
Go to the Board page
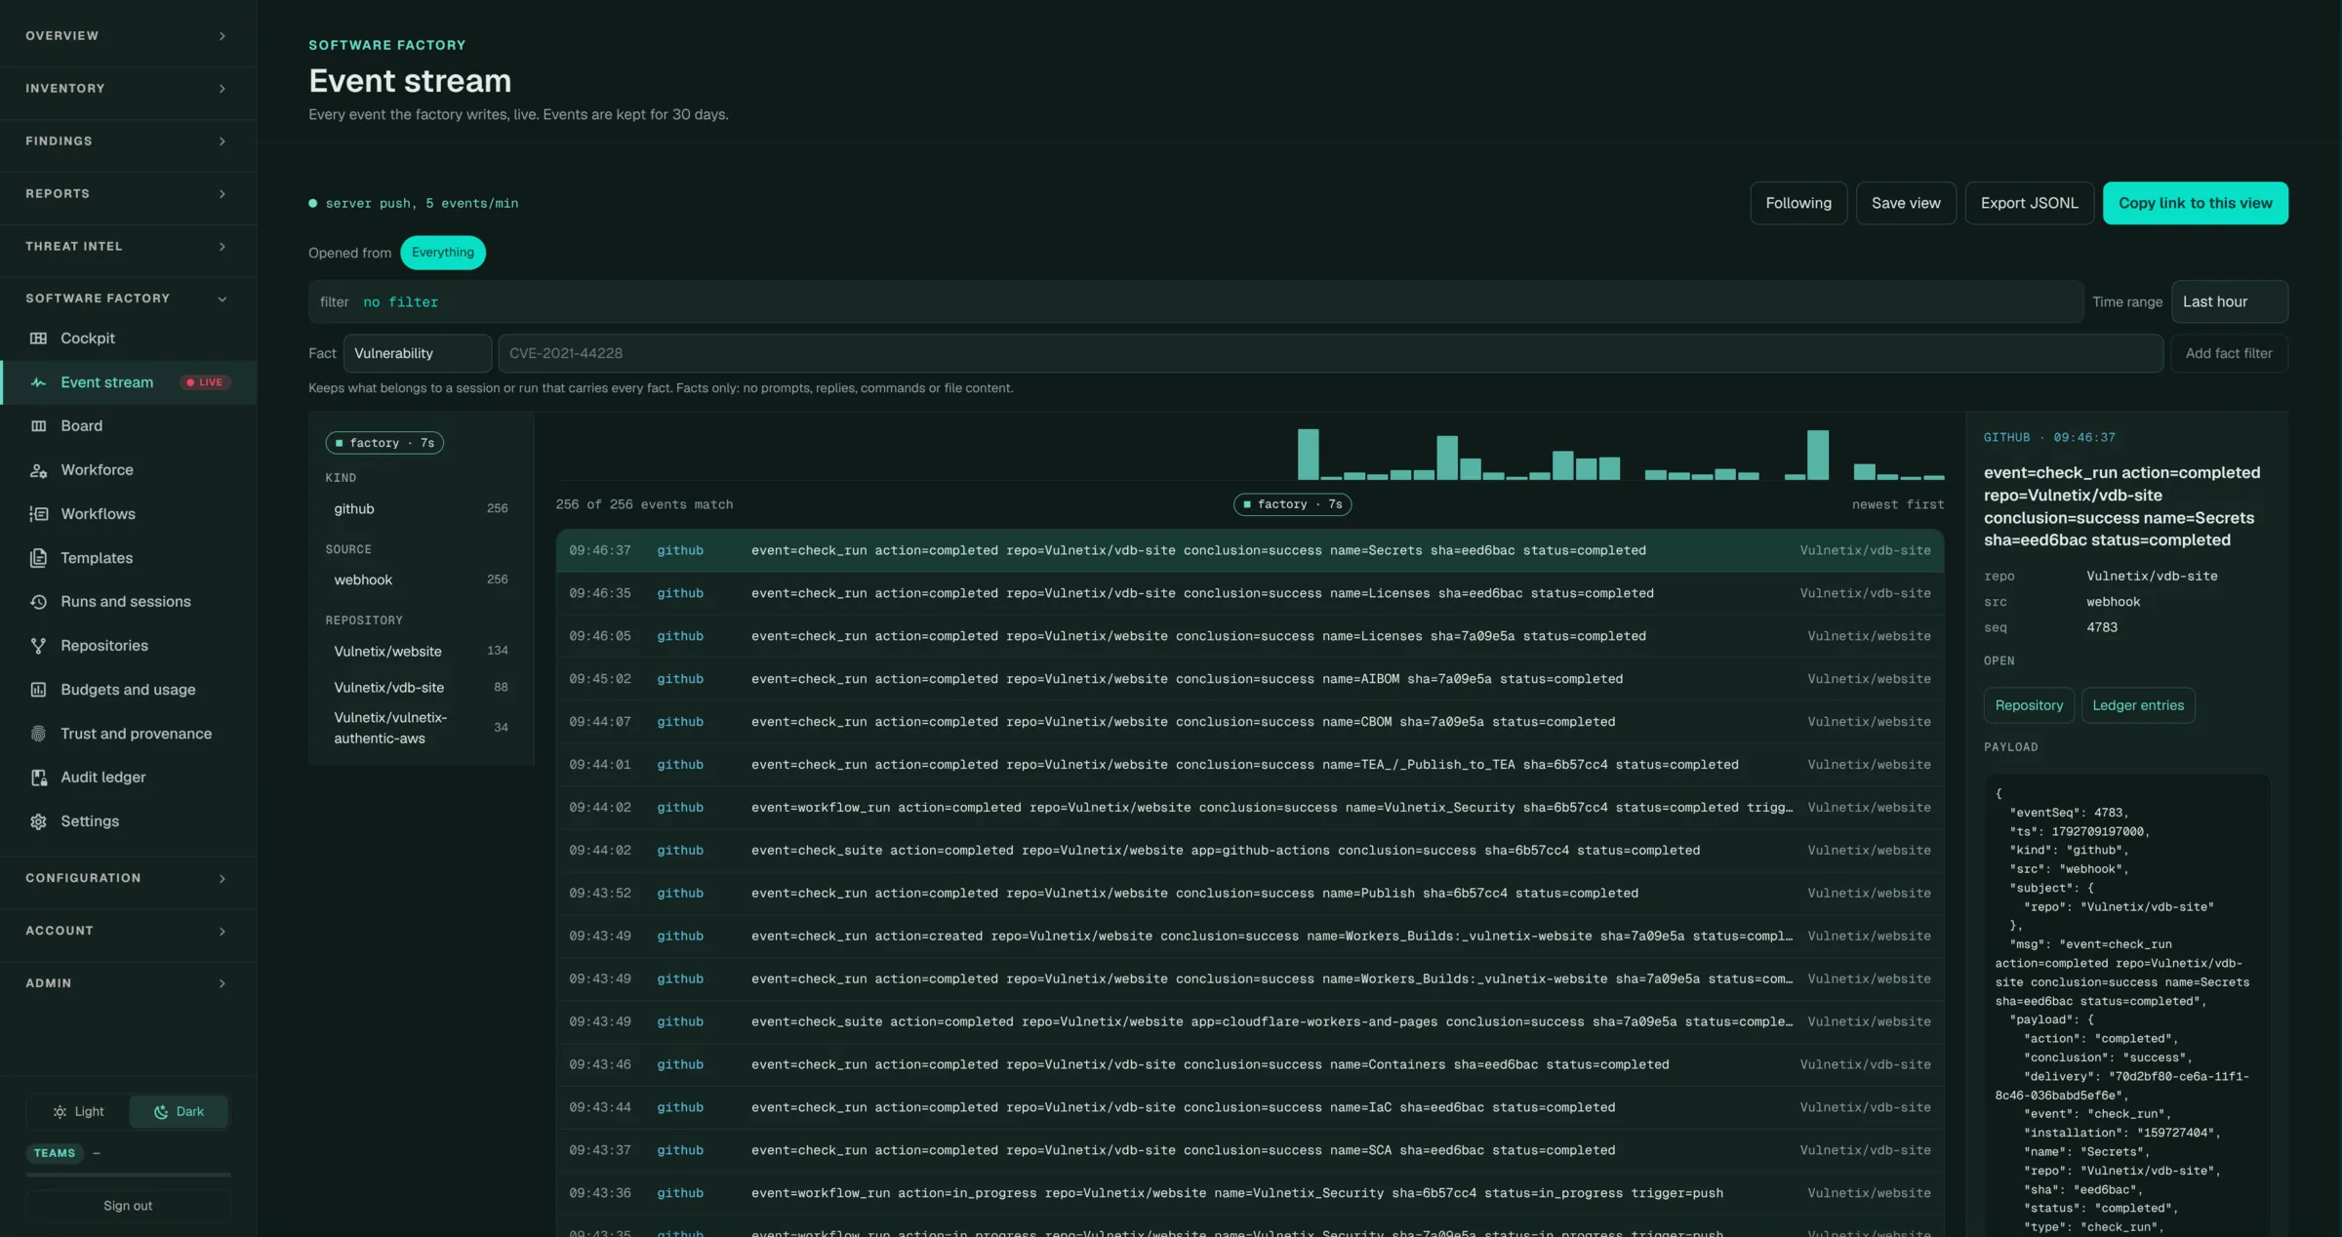coord(128,425)
